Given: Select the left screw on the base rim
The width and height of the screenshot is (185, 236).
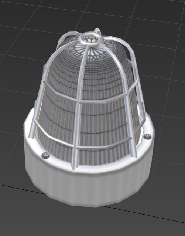Looking at the screenshot, I should click(45, 155).
